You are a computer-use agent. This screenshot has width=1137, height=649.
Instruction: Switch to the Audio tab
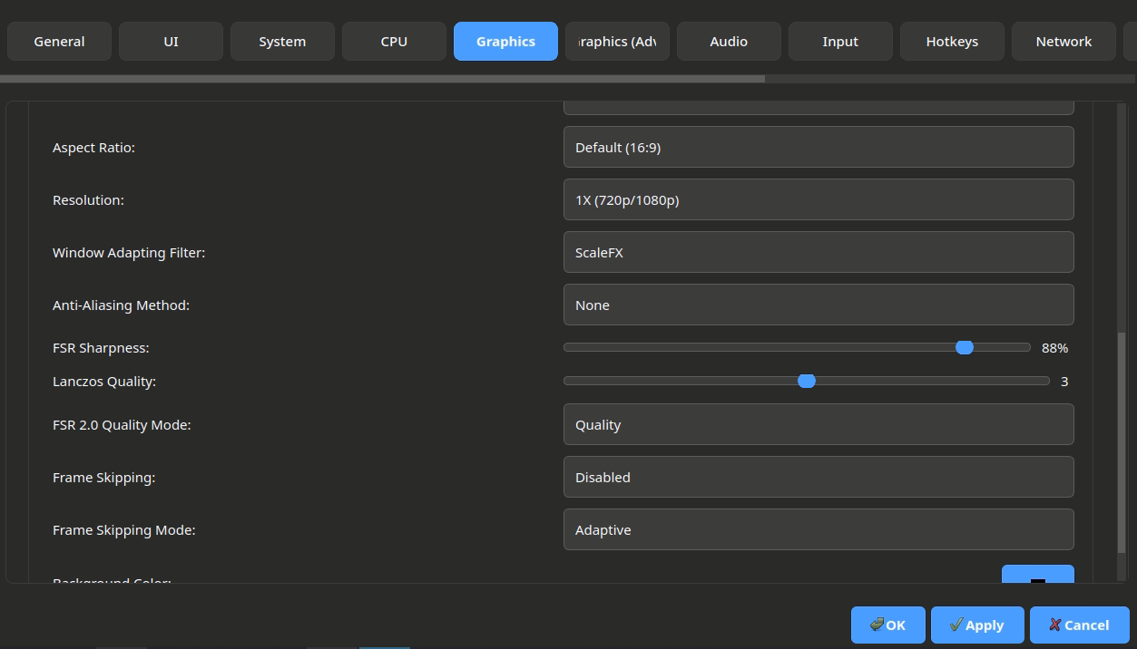click(x=729, y=42)
